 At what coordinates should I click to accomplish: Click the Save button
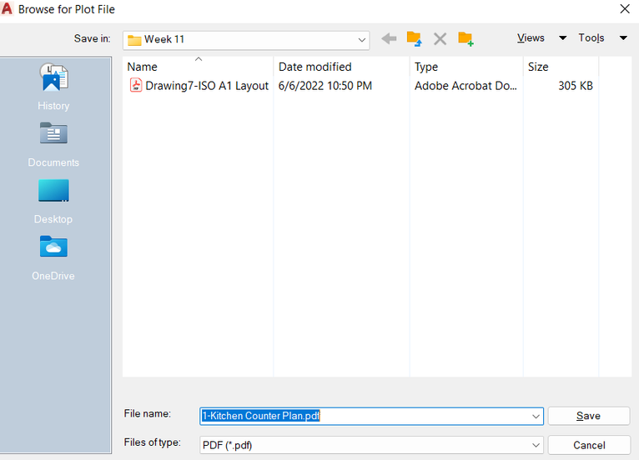[x=588, y=416]
